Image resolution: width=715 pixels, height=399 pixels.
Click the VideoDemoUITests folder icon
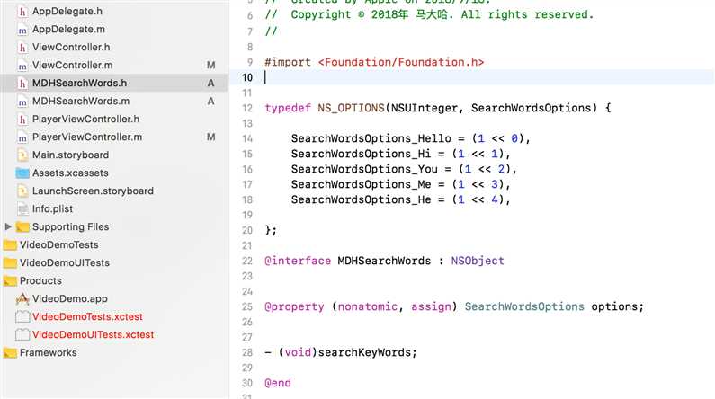10,262
